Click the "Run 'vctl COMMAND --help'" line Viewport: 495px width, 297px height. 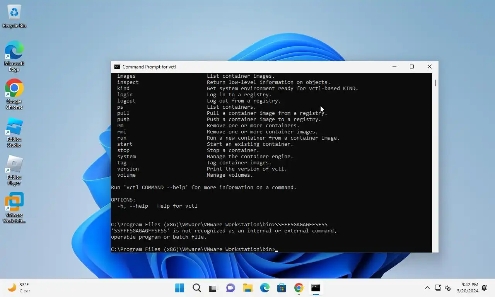click(x=204, y=188)
